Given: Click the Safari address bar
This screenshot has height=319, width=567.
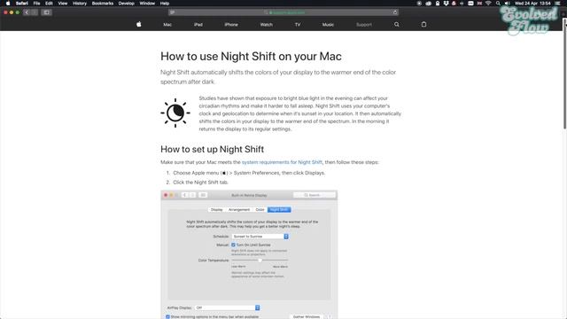Looking at the screenshot, I should tap(283, 12).
